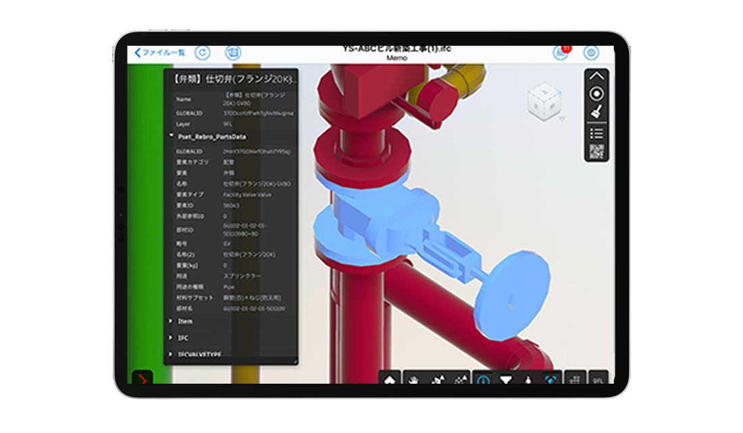Toggle the blue focus view button

click(x=551, y=380)
